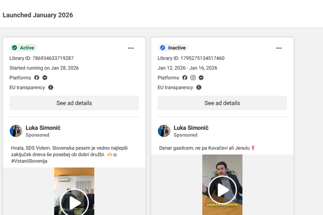Screen dimensions: 323x215
Task: Open three-dot menu on Inactive ad card
Action: pyautogui.click(x=279, y=48)
